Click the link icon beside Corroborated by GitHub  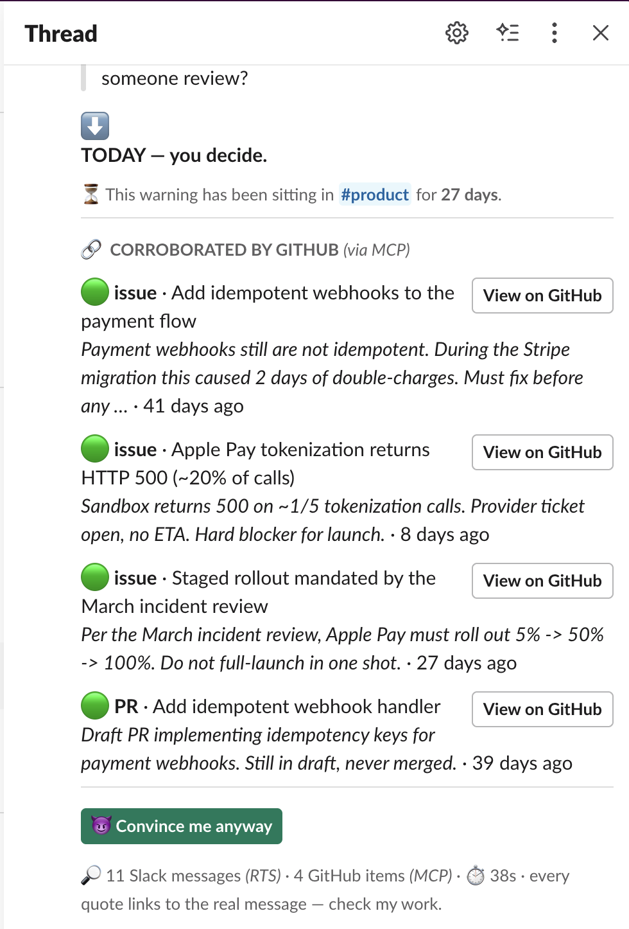tap(91, 249)
